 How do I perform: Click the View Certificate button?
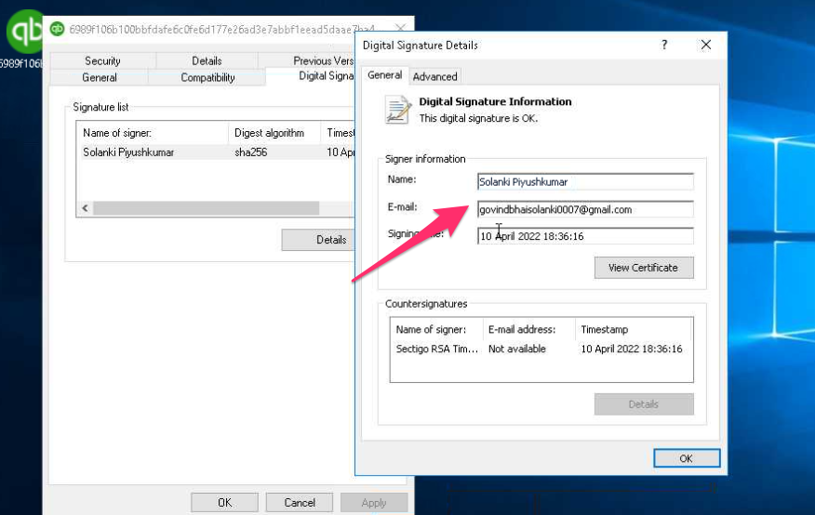pyautogui.click(x=644, y=268)
